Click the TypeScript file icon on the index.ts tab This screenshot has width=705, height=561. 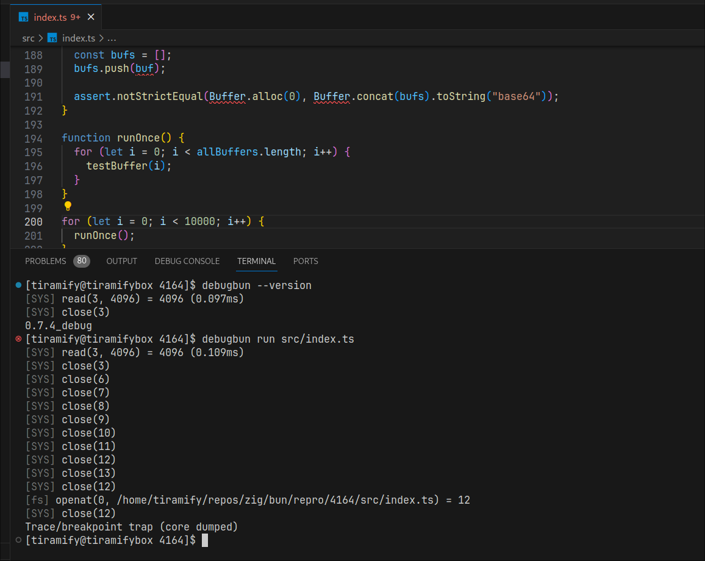23,16
